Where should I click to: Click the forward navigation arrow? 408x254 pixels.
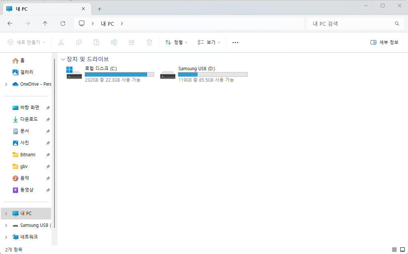[x=28, y=24]
